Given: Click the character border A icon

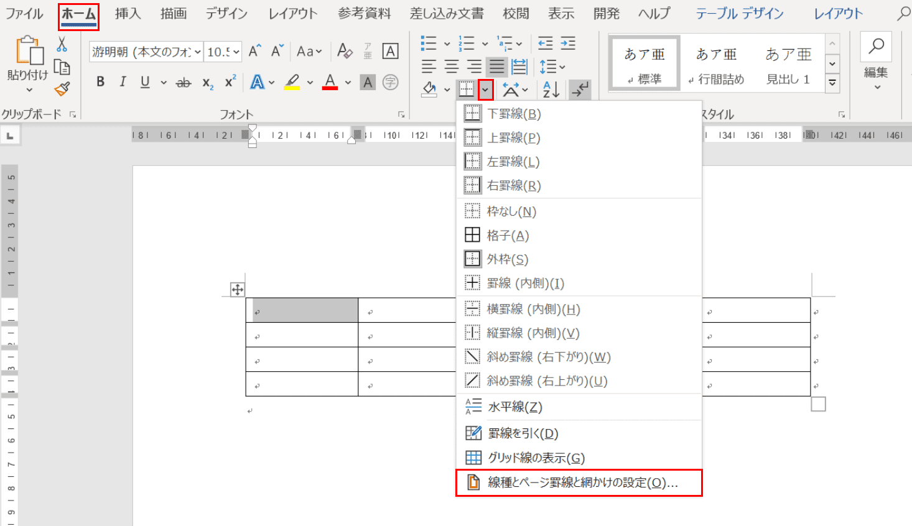Looking at the screenshot, I should 390,52.
